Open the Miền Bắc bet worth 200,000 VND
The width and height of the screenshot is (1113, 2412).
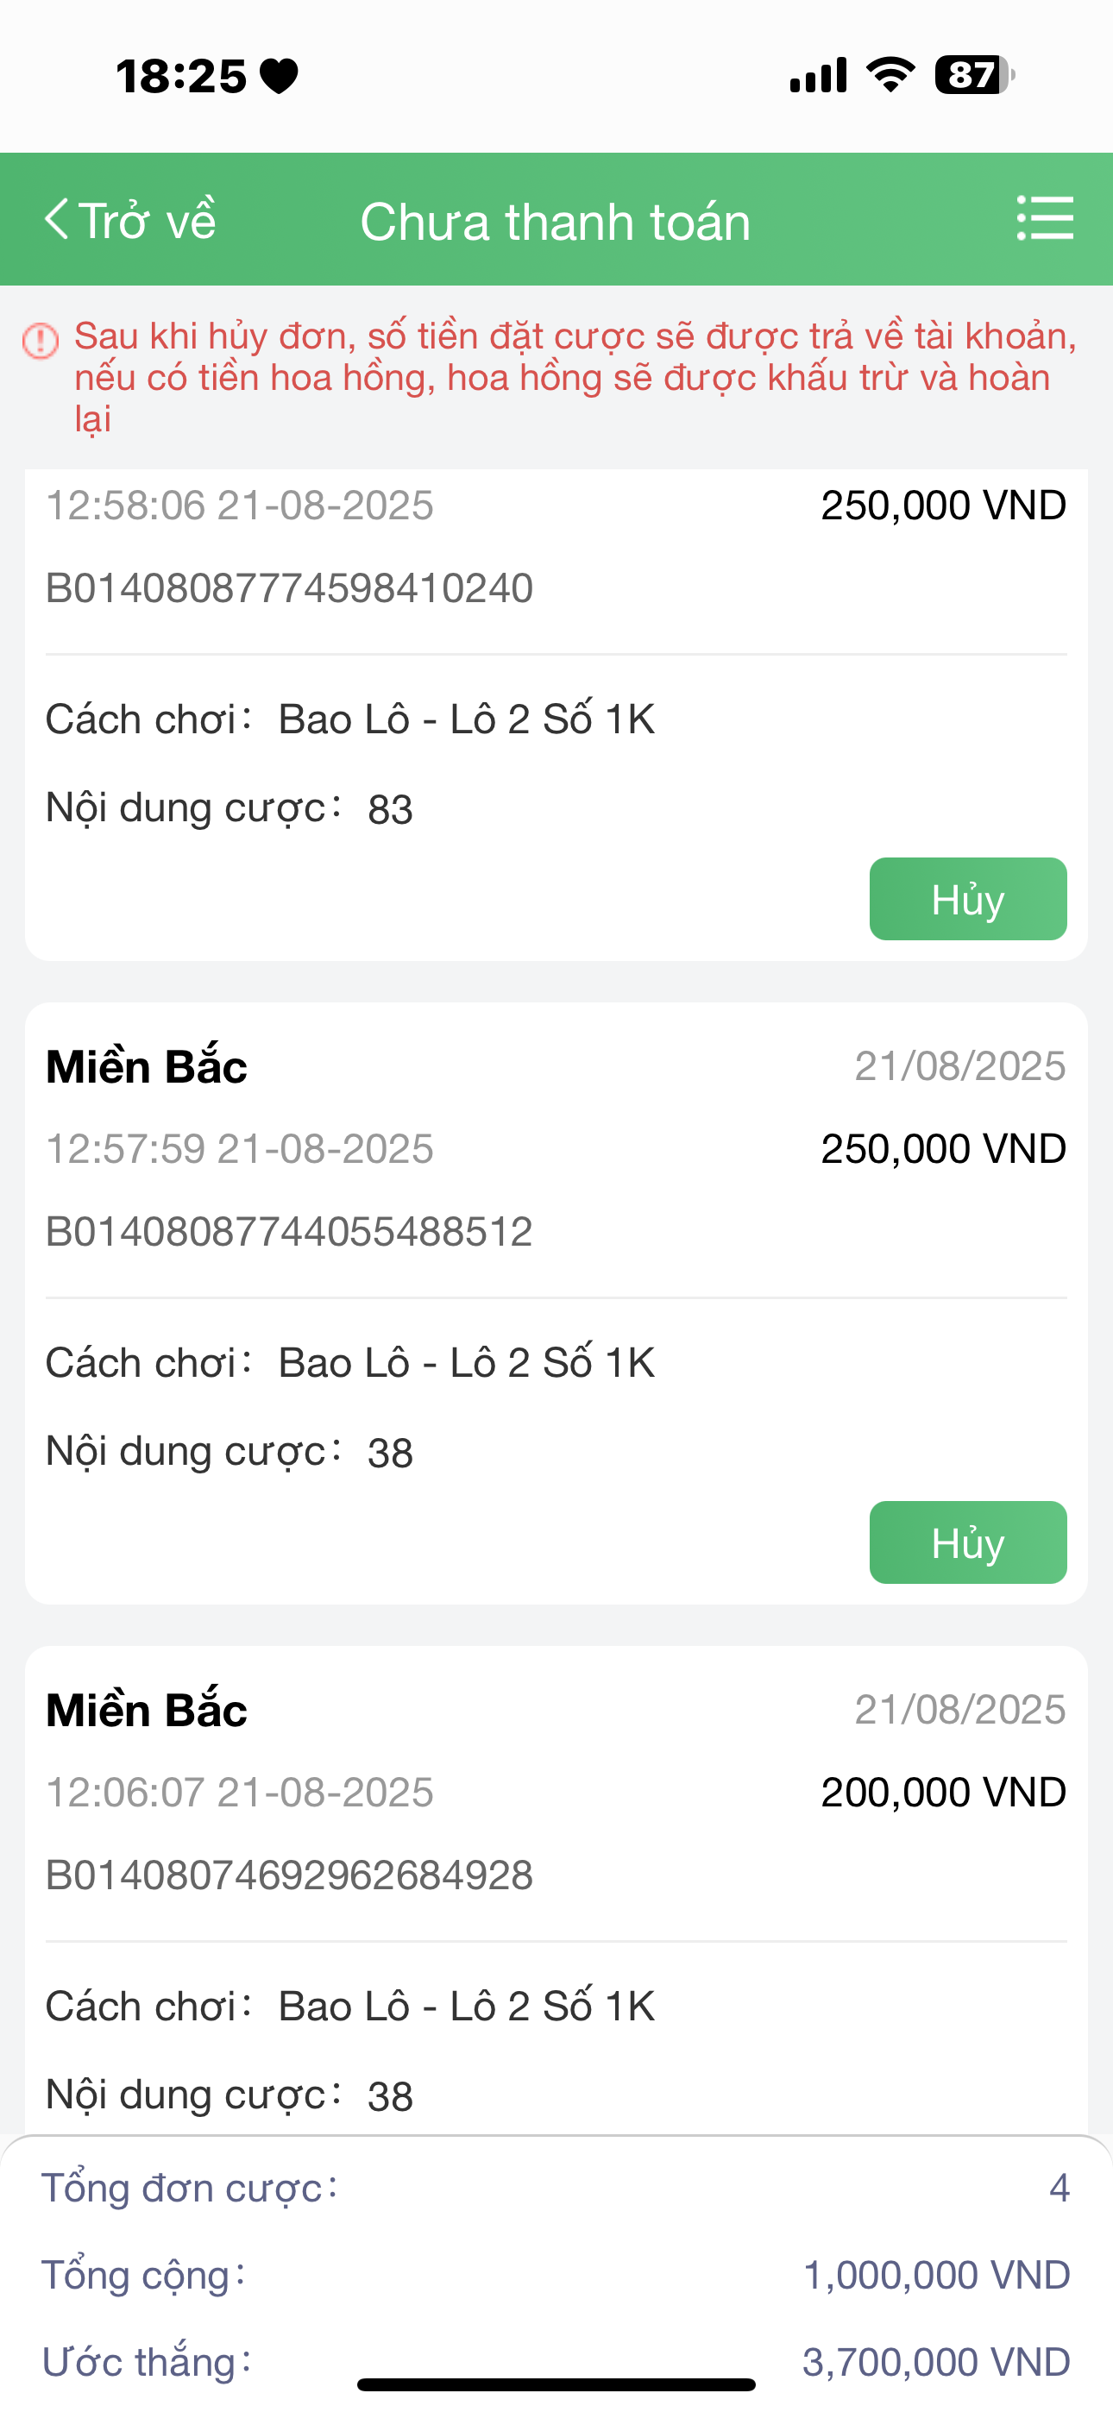pyautogui.click(x=147, y=1710)
